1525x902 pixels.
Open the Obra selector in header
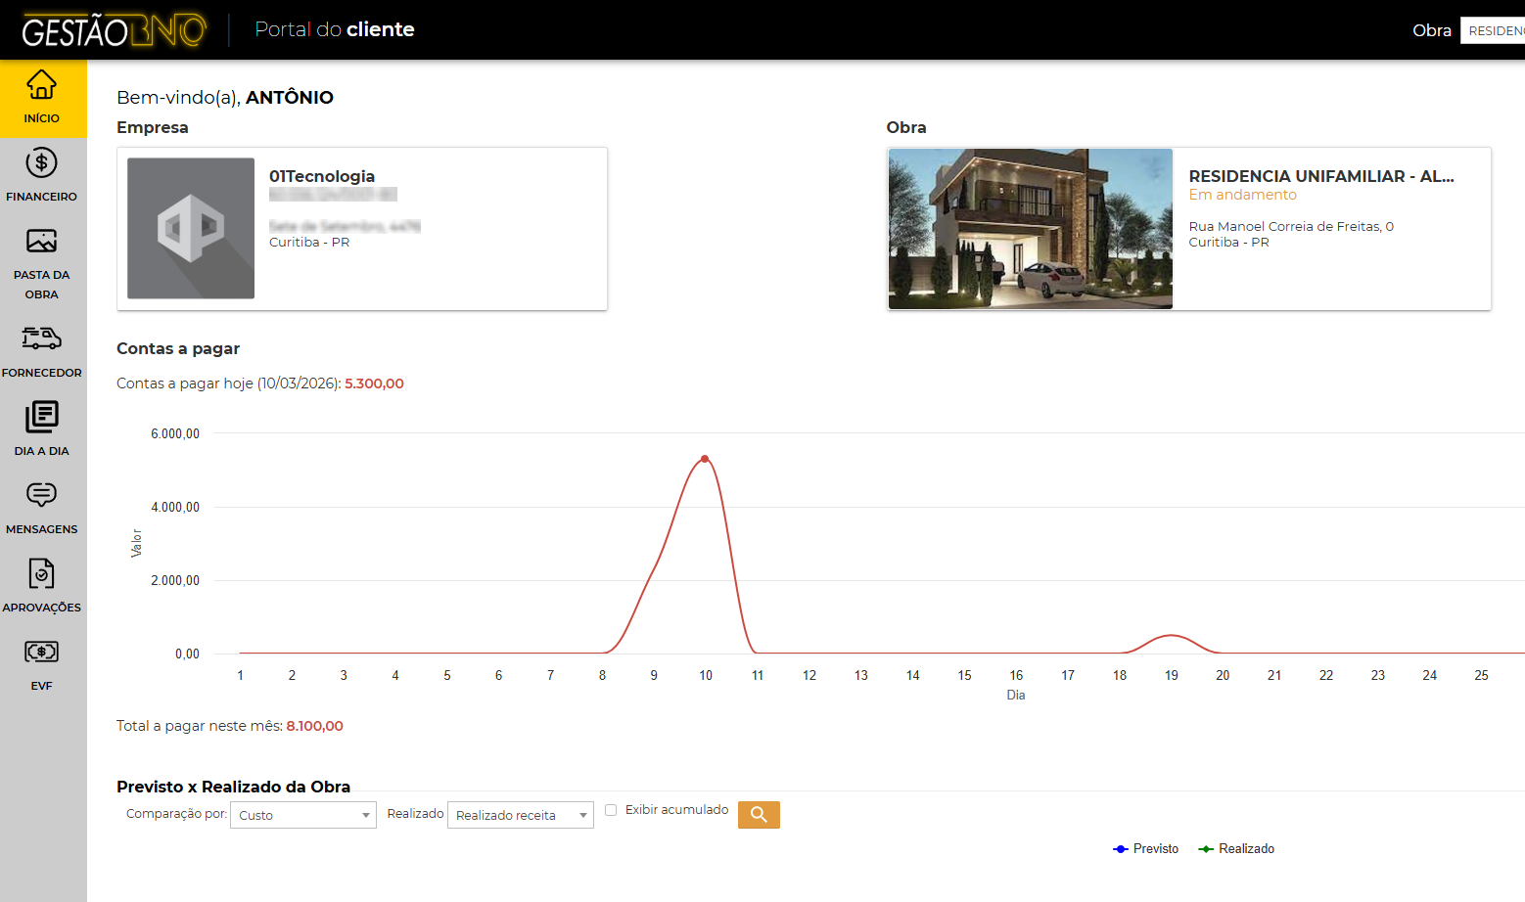(1492, 30)
